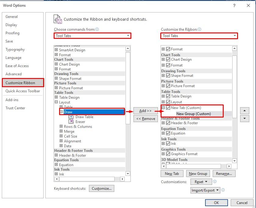The width and height of the screenshot is (256, 208).
Task: Click the Move Down arrow beside the ribbon list
Action: click(x=245, y=118)
